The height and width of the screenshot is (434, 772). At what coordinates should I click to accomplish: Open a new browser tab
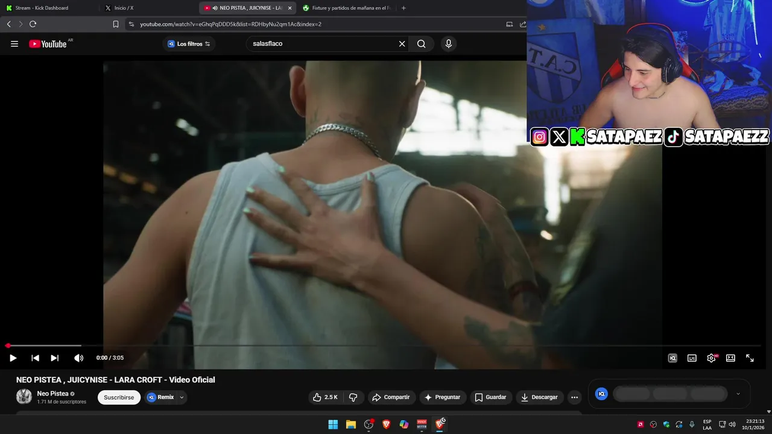tap(403, 8)
